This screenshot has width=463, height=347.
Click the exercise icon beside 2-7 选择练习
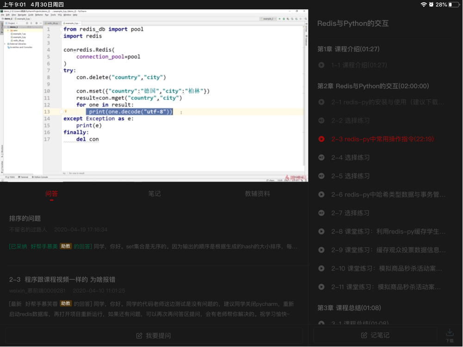pos(321,213)
